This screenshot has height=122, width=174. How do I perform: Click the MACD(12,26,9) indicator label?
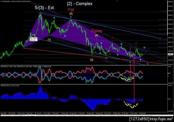10,86
